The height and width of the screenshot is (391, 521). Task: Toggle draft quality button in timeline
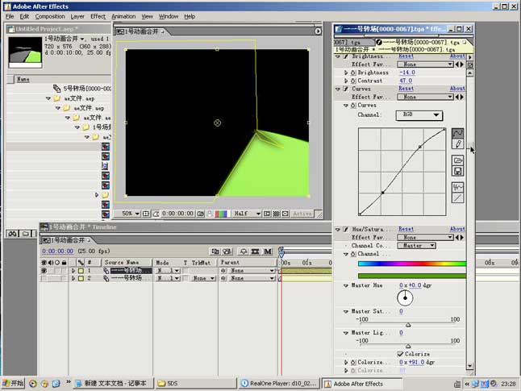click(244, 252)
